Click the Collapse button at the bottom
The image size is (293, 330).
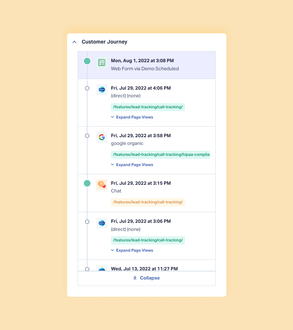(146, 278)
